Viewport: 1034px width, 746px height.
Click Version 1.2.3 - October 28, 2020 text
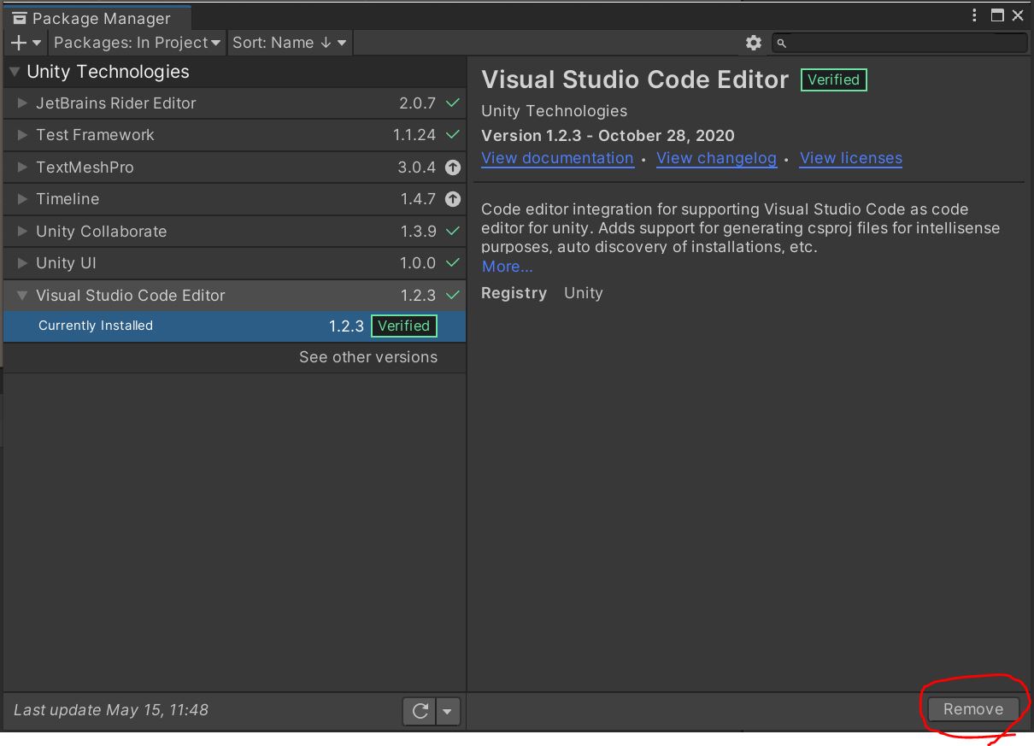(608, 136)
